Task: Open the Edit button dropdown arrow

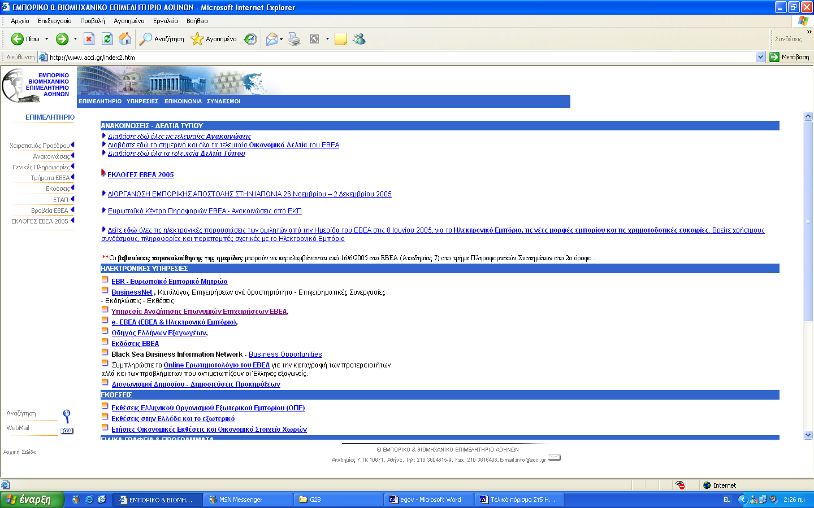Action: (327, 39)
